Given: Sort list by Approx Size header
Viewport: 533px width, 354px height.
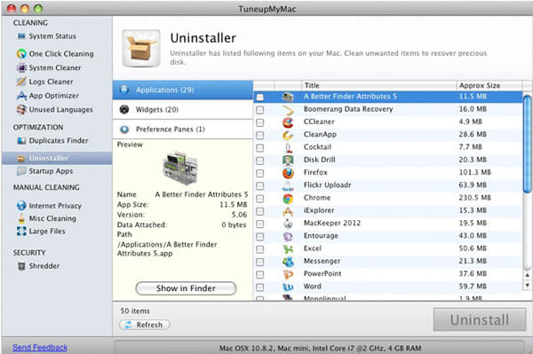Looking at the screenshot, I should tap(489, 85).
